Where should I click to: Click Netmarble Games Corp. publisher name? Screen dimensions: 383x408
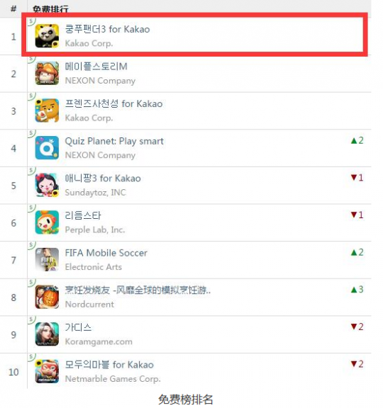113,379
